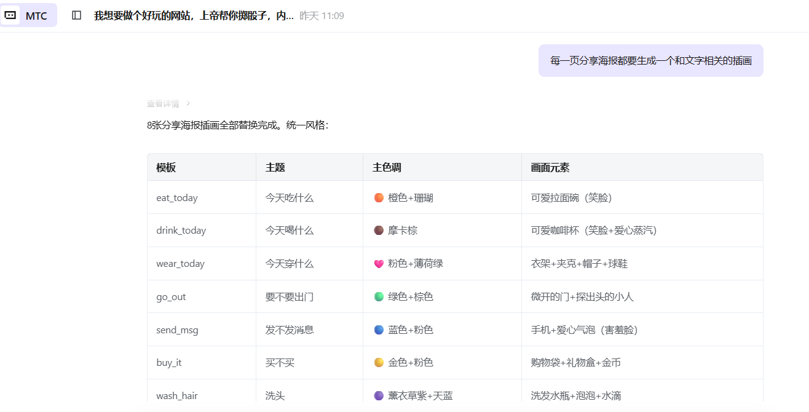
Task: Click the brown mocha color dot
Action: point(379,231)
